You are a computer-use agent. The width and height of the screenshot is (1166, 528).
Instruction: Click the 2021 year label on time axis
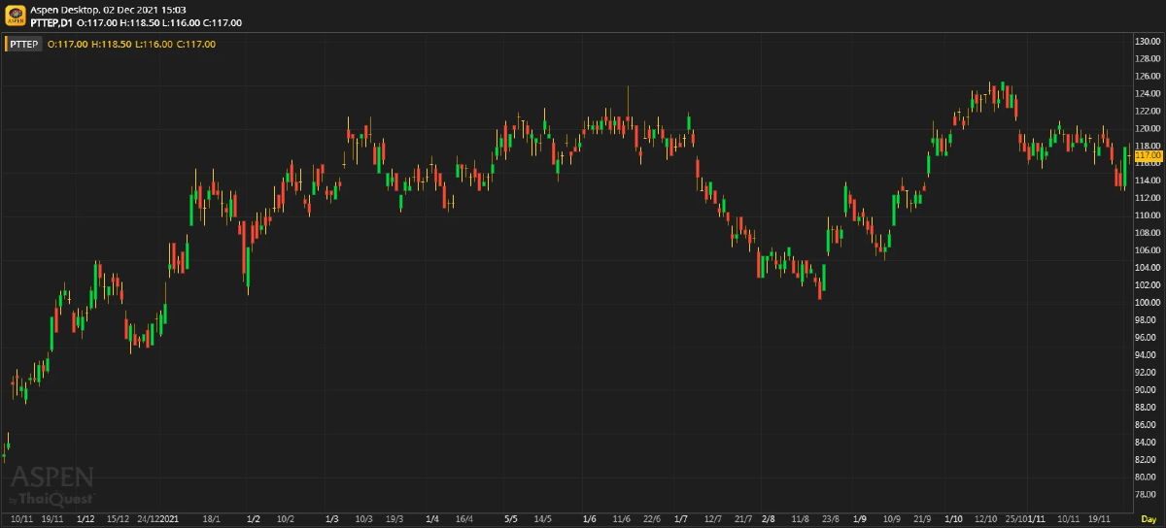169,519
